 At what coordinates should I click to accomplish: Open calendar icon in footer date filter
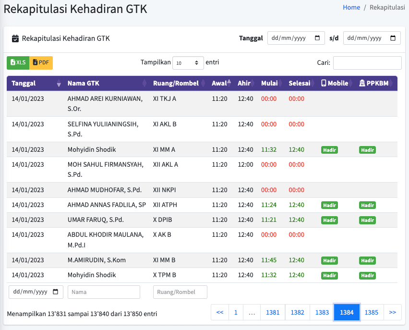[55, 292]
